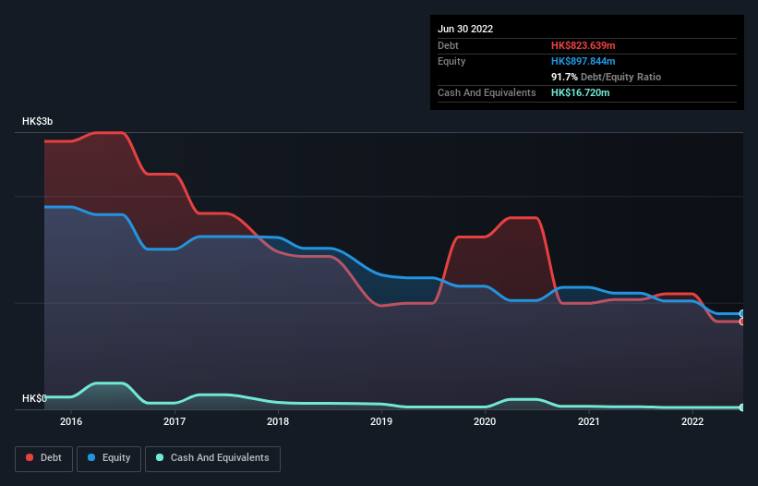Toggle the Debt series legend button
Viewport: 758px width, 486px height.
[x=44, y=458]
